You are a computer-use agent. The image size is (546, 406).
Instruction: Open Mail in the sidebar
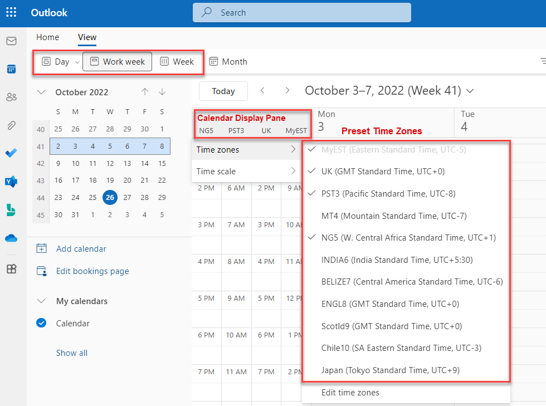(12, 41)
